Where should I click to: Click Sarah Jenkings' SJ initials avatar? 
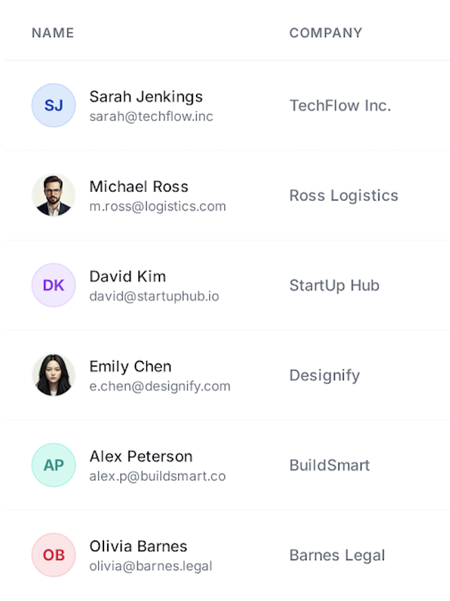54,105
